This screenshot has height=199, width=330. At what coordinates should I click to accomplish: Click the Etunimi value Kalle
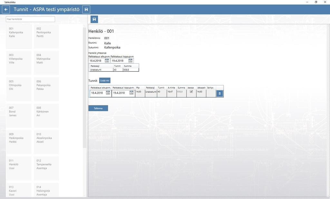tap(108, 43)
